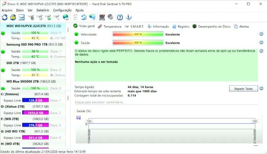Click the help icon next to Repetir Teste
The image size is (267, 154).
(x=261, y=88)
